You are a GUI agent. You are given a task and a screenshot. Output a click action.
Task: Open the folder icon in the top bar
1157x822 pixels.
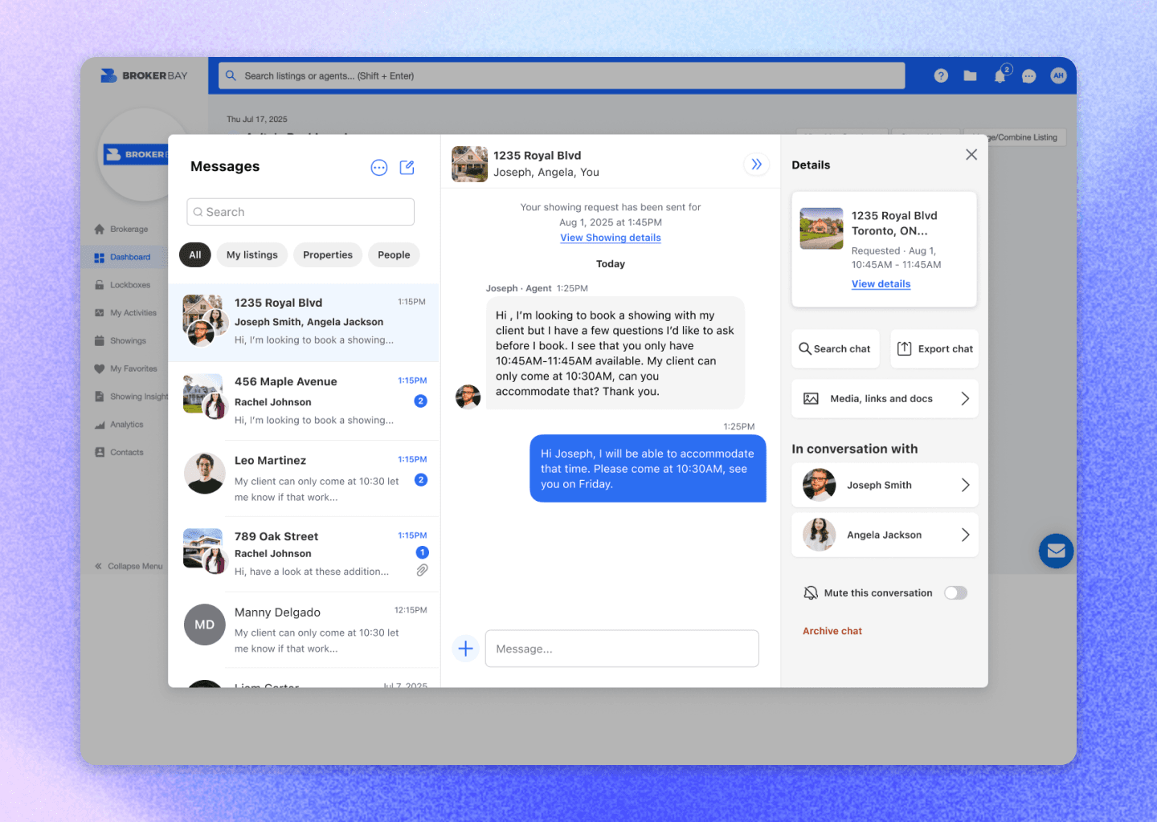[971, 75]
